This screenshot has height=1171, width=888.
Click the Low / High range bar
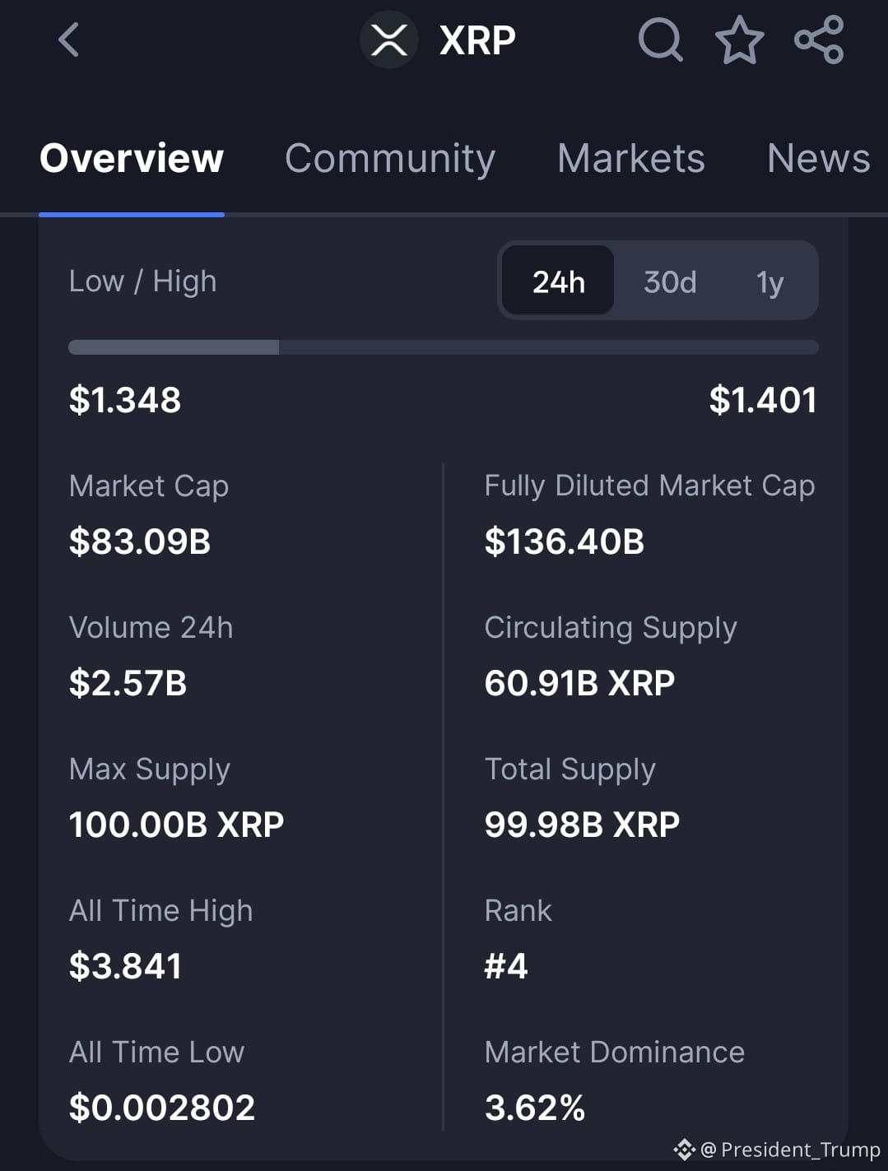click(443, 347)
